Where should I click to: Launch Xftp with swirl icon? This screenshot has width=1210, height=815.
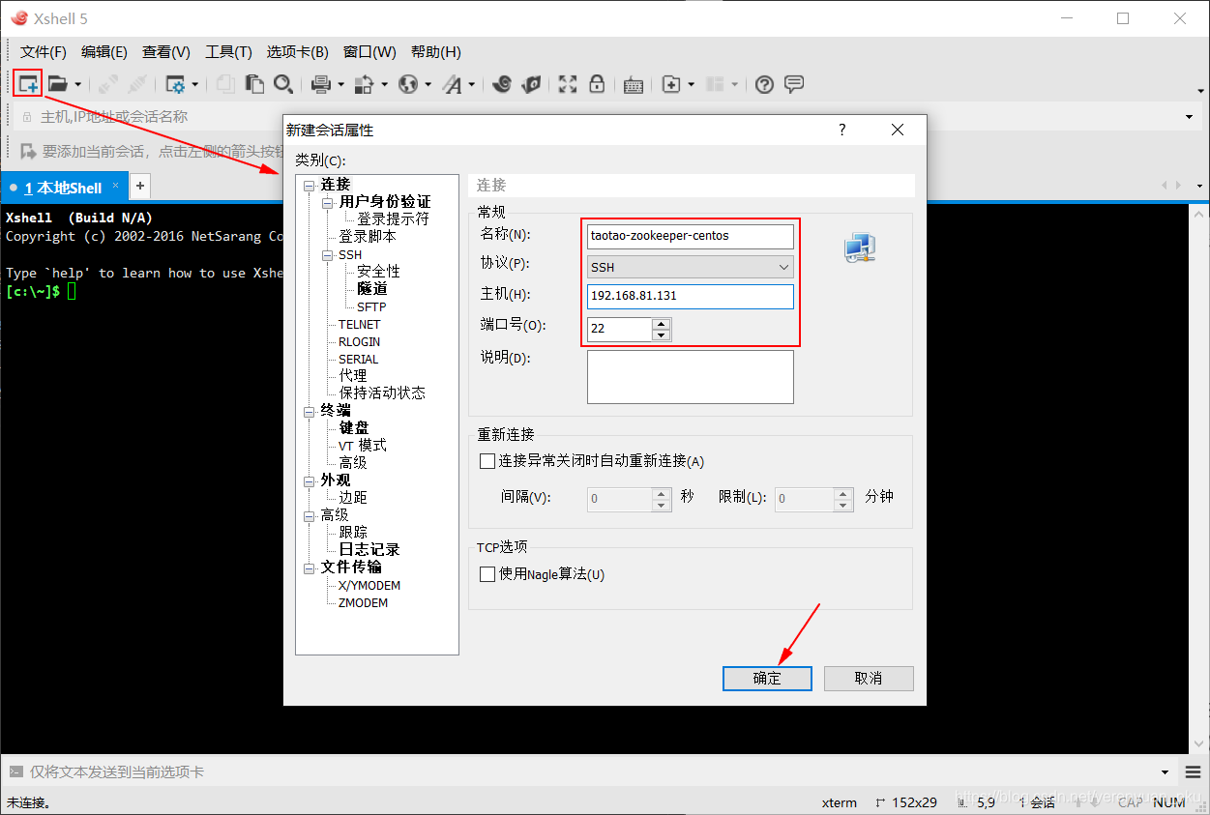coord(502,84)
